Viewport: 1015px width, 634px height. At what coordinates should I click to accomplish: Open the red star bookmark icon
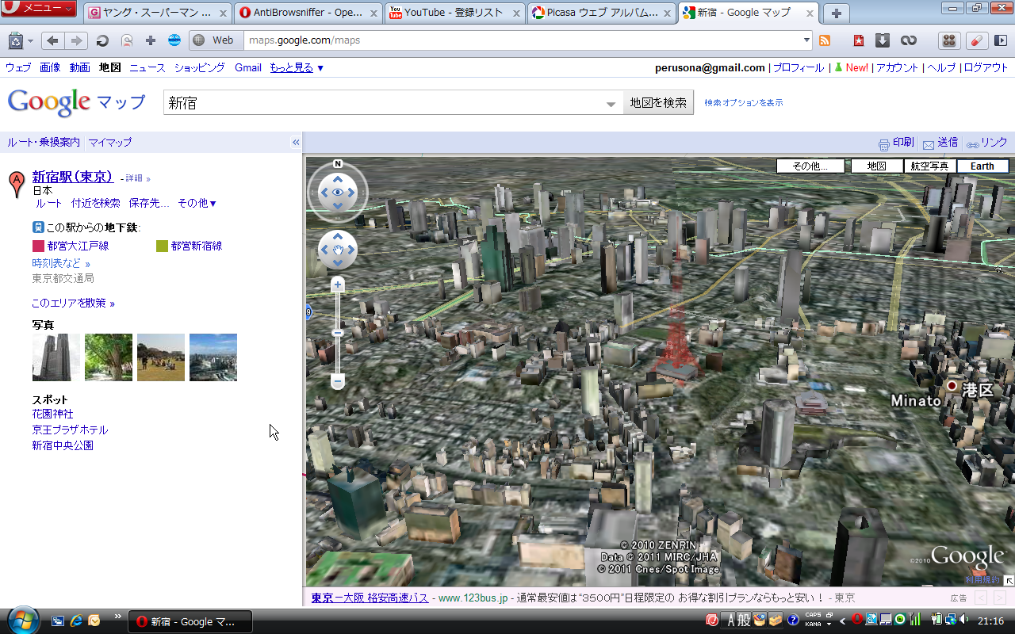click(x=858, y=40)
